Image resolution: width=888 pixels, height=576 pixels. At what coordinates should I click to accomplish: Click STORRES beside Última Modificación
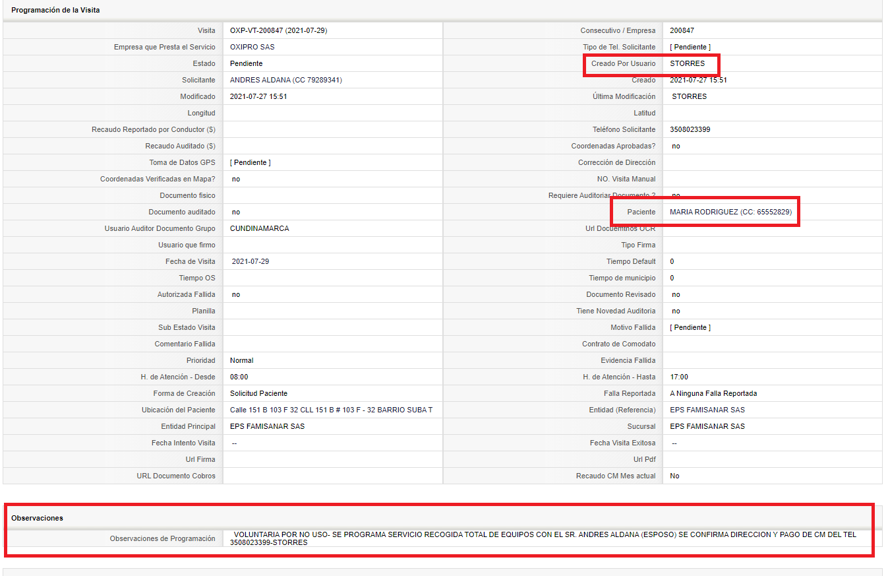pos(690,96)
